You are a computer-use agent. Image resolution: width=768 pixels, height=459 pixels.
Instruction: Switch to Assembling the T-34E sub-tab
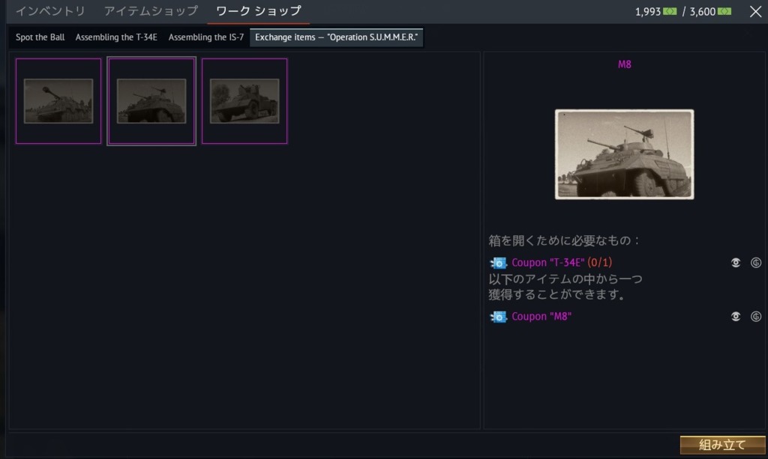(116, 37)
